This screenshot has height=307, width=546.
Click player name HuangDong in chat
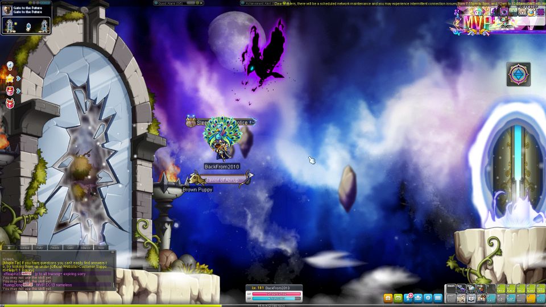click(13, 285)
